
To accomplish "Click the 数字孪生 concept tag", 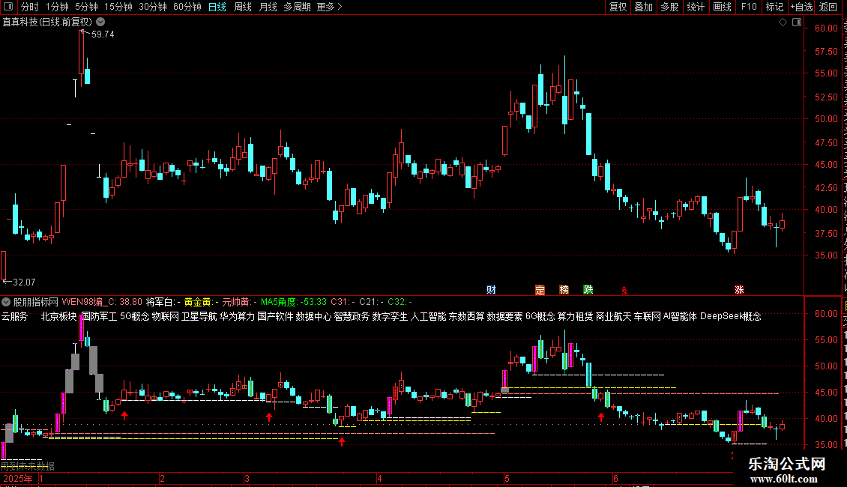I will pos(390,316).
